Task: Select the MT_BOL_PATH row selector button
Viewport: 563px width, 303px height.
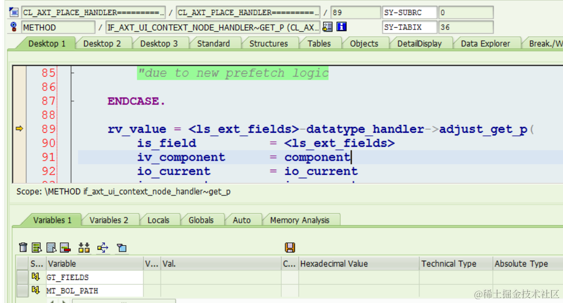Action: [x=22, y=291]
